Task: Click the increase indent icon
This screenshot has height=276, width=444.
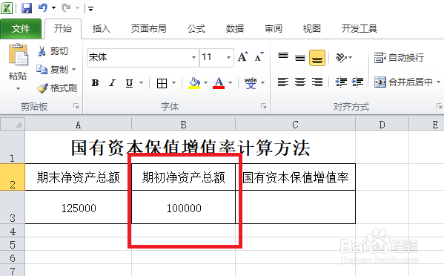Action: pyautogui.click(x=357, y=82)
